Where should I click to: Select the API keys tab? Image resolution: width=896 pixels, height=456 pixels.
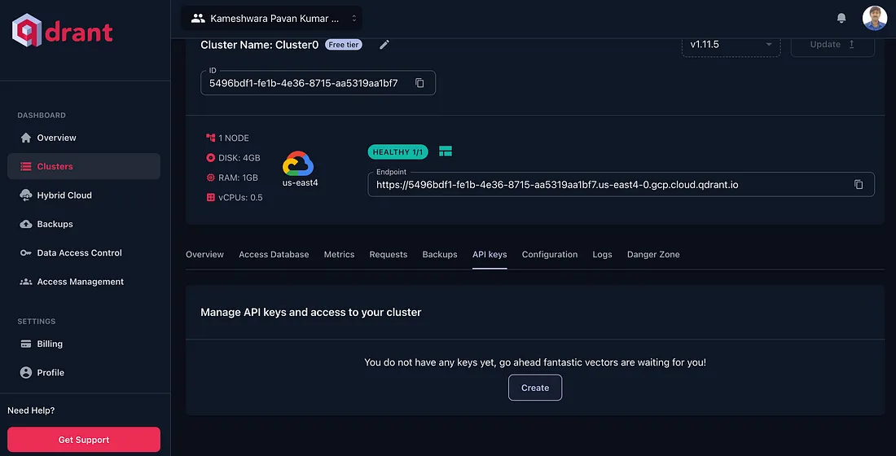[490, 254]
